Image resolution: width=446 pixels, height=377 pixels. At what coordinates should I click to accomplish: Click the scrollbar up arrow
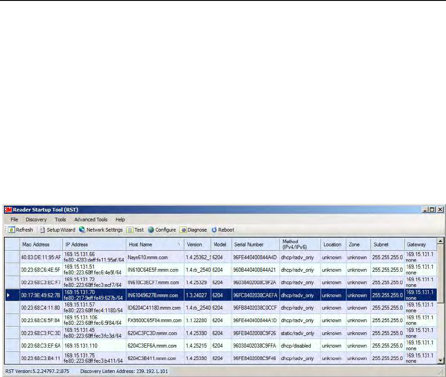(x=441, y=241)
